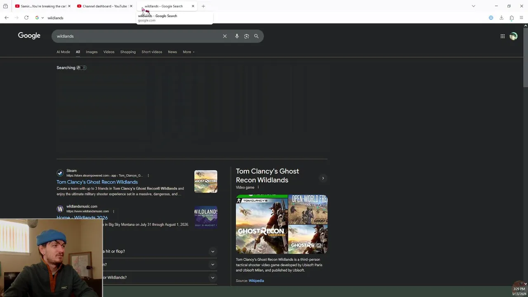
Task: Open the list-all-tabs chevron in the title bar
Action: pos(474,6)
